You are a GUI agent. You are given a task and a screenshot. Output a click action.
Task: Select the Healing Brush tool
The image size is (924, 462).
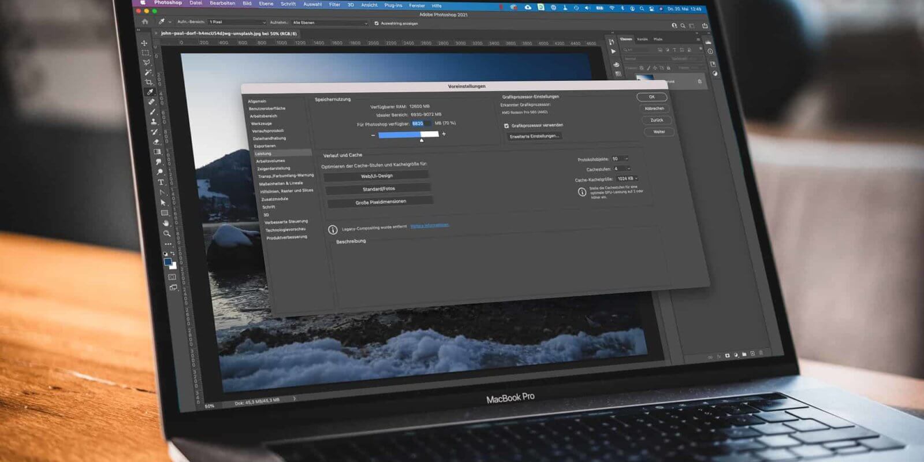point(151,102)
